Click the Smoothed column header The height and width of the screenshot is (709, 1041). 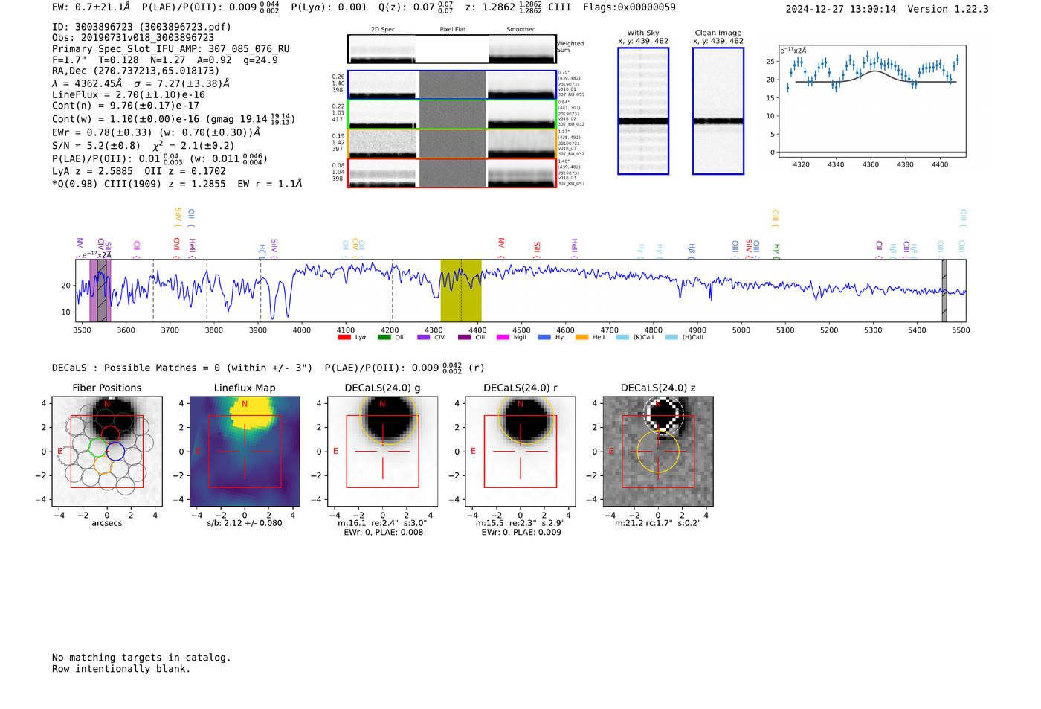521,30
